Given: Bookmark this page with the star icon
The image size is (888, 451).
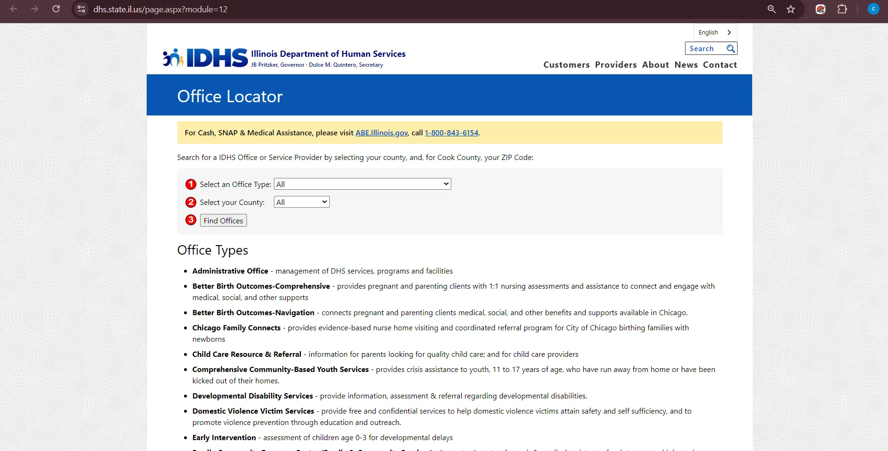Looking at the screenshot, I should coord(791,9).
